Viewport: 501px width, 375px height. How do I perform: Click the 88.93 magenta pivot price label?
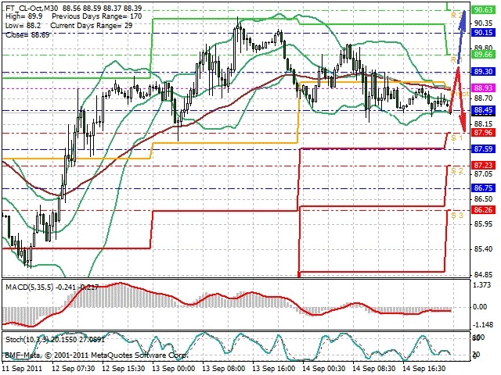point(483,88)
